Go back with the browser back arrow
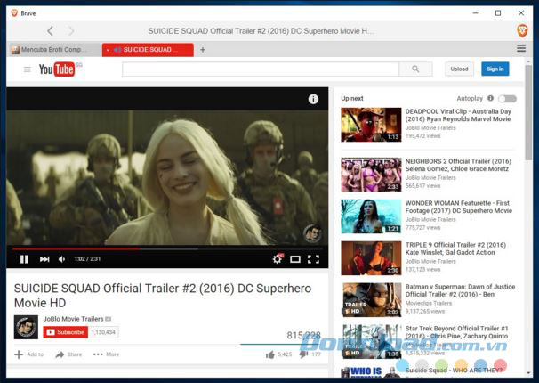 (x=50, y=31)
